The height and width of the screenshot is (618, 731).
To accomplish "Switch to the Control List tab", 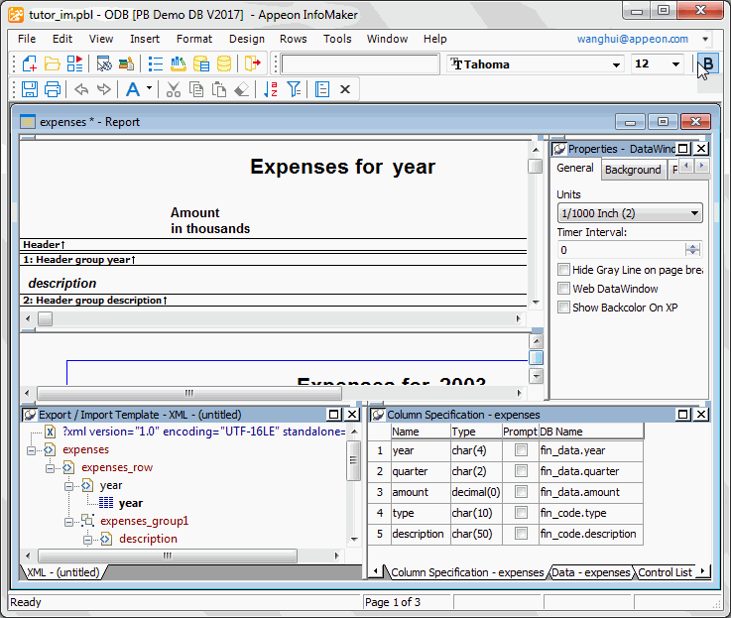I will (x=665, y=572).
